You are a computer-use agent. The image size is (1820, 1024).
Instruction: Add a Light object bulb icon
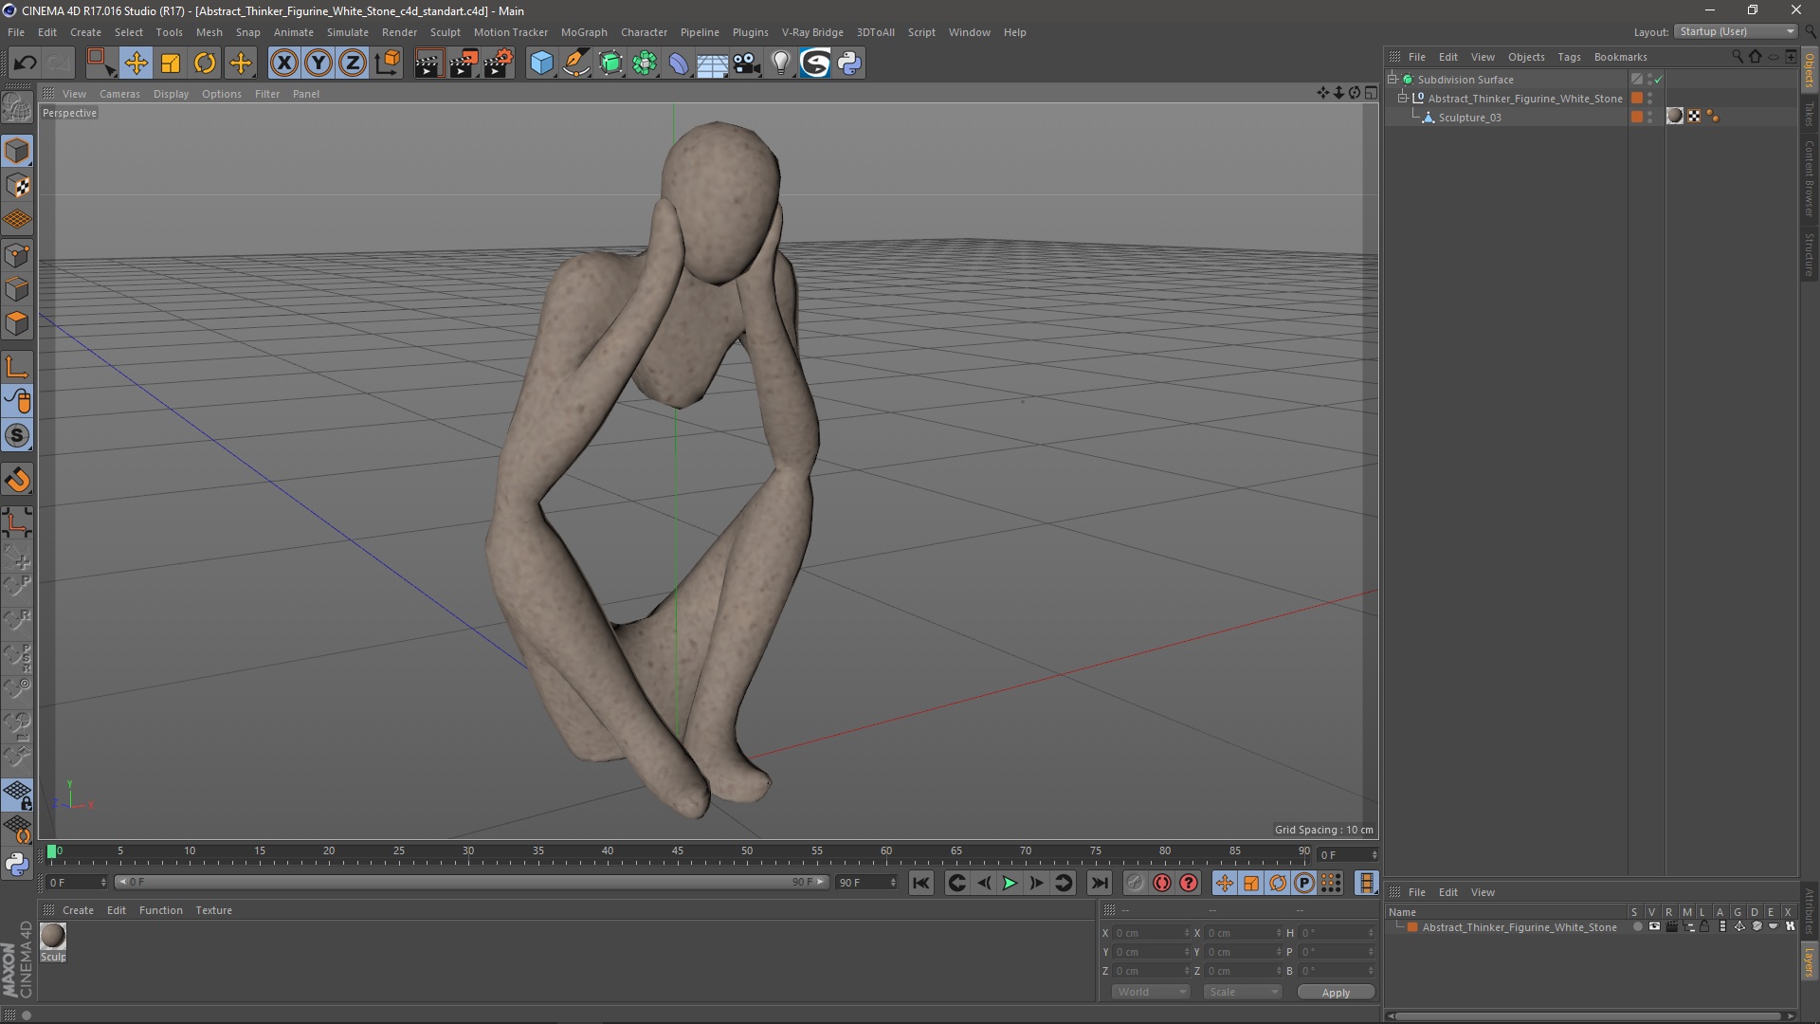(x=780, y=64)
